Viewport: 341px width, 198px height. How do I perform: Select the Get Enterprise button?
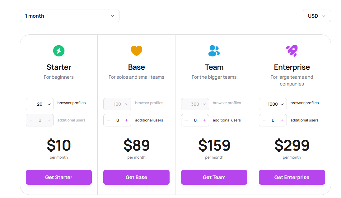tap(292, 177)
